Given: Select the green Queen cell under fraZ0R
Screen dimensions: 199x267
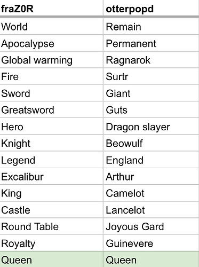Looking at the screenshot, I should pos(51,260).
